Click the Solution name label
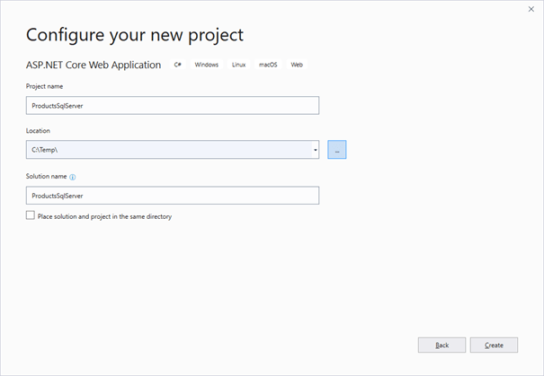 click(46, 176)
